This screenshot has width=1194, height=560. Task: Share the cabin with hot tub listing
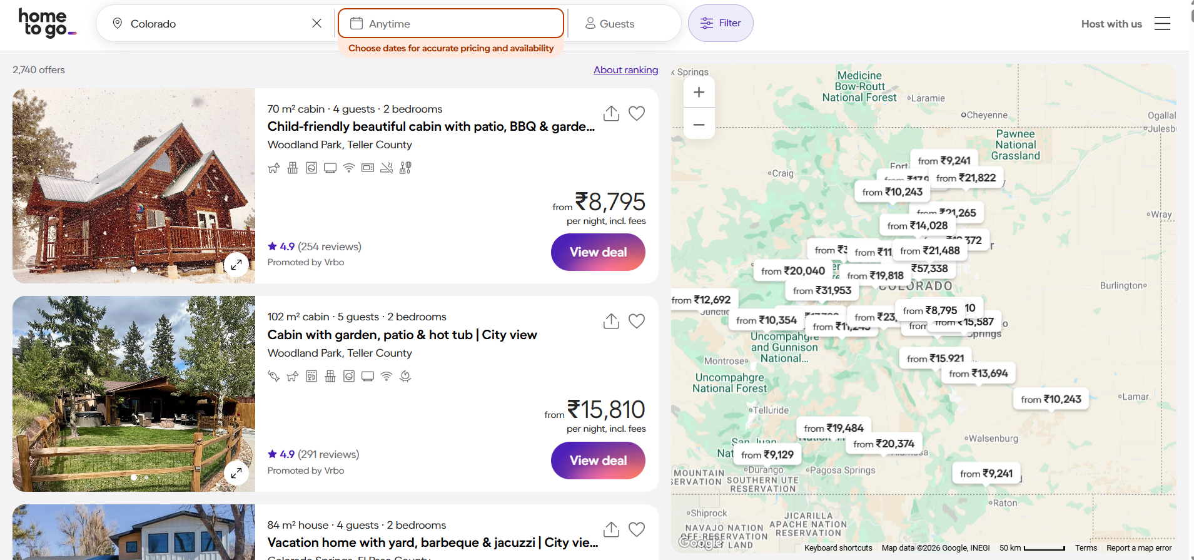pyautogui.click(x=611, y=321)
